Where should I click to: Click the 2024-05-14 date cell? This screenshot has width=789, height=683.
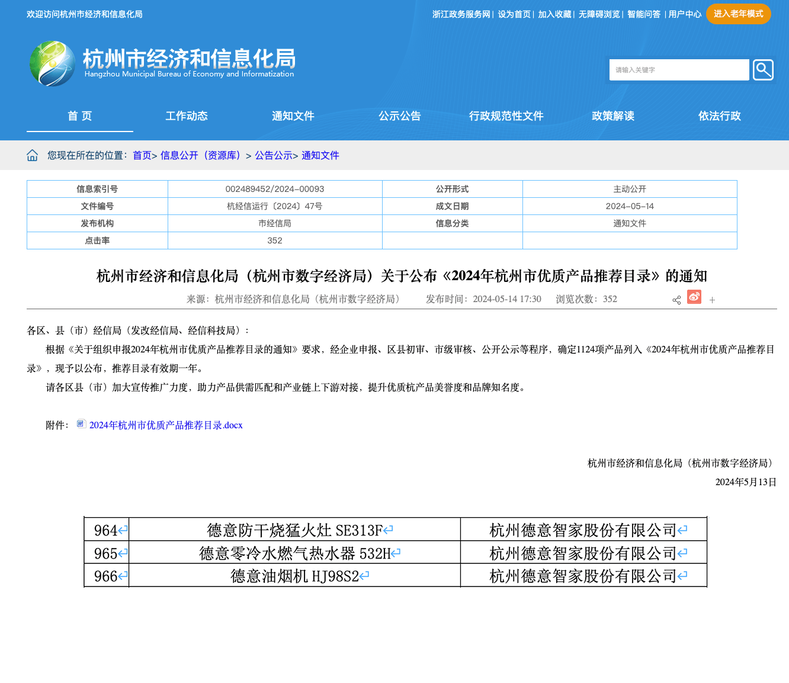(x=630, y=206)
